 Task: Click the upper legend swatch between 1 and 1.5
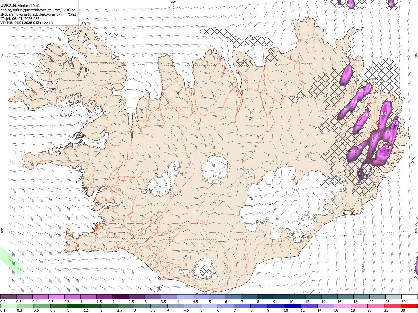coord(88,297)
